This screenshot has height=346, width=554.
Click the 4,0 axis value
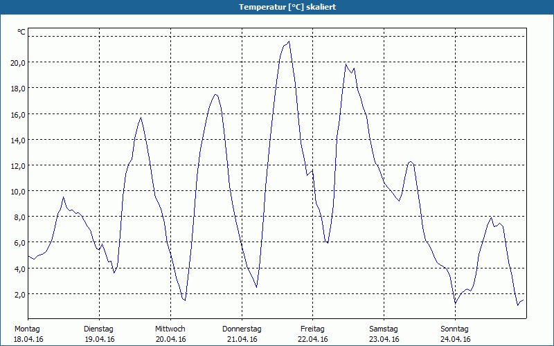pos(20,269)
